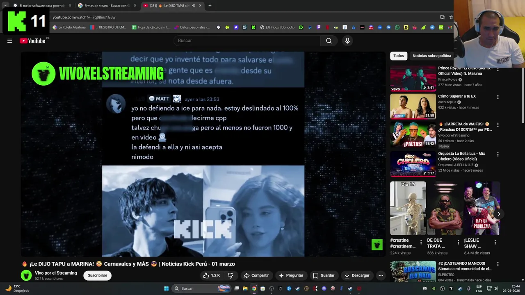This screenshot has width=525, height=295.
Task: Open the Preguntar AI button
Action: (290, 275)
